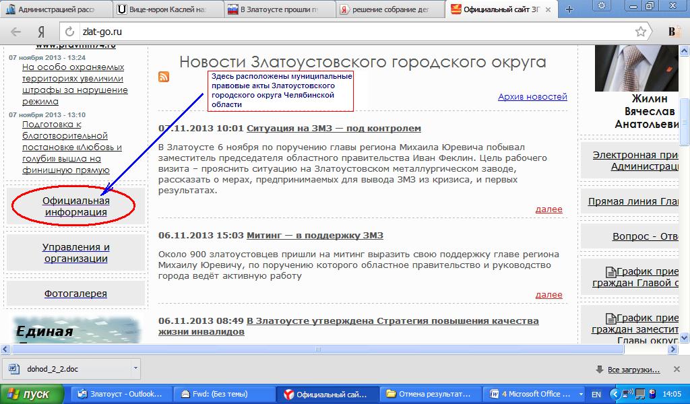Click далее under the ЗМЗ situation article
The height and width of the screenshot is (404, 690).
click(548, 209)
